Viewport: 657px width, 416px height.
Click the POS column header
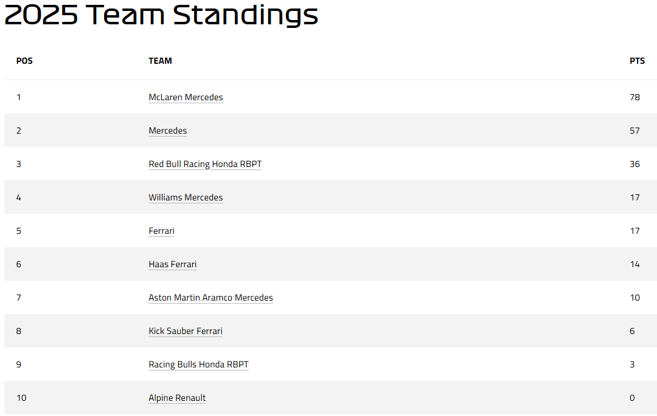click(24, 61)
